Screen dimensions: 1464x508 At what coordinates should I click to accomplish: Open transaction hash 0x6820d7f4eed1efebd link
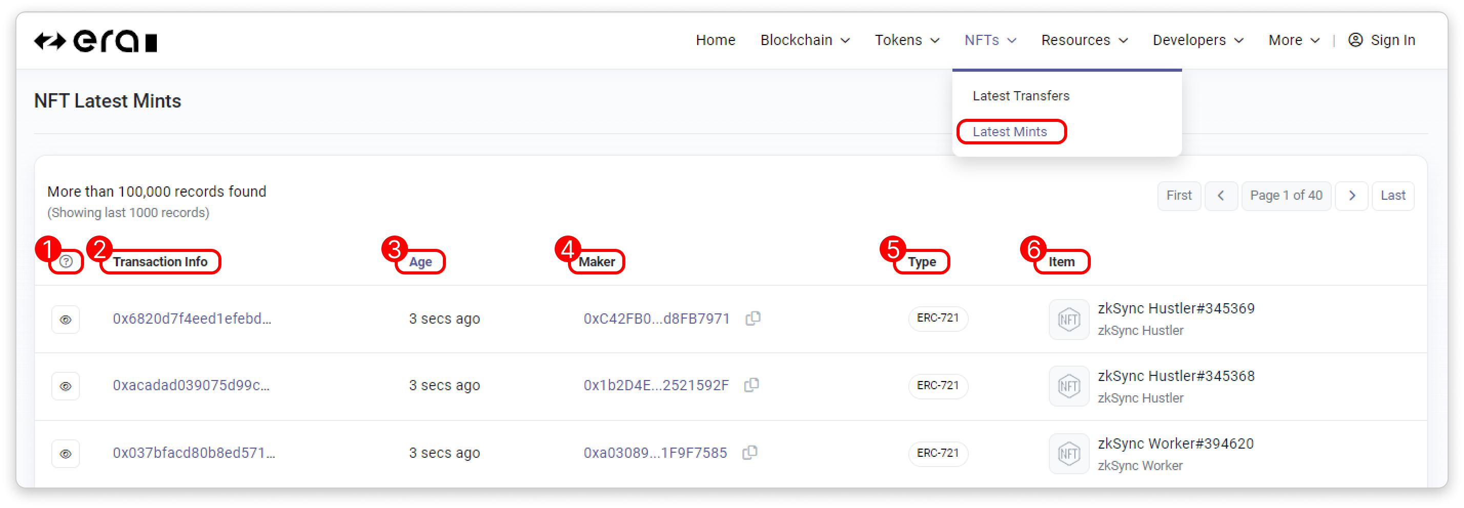[x=192, y=319]
